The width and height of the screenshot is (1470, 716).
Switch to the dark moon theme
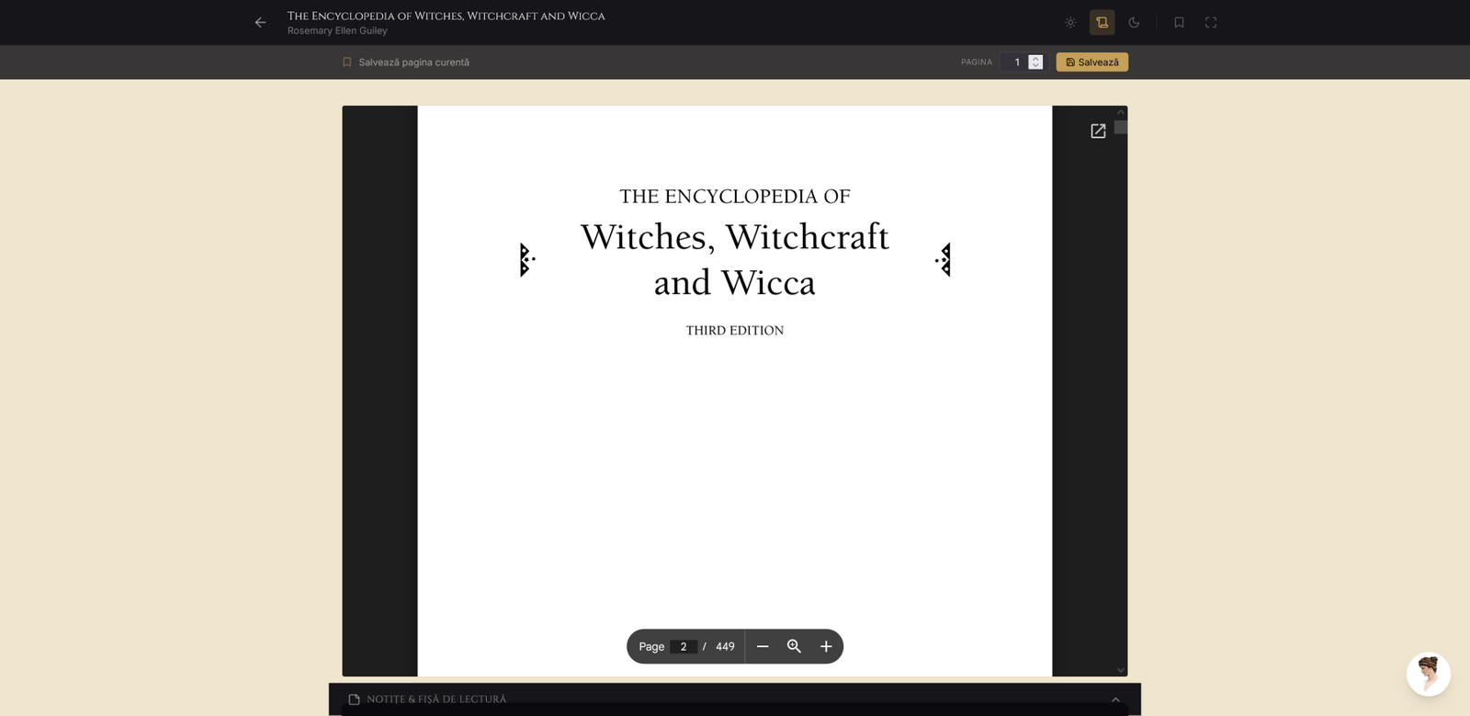click(x=1134, y=22)
